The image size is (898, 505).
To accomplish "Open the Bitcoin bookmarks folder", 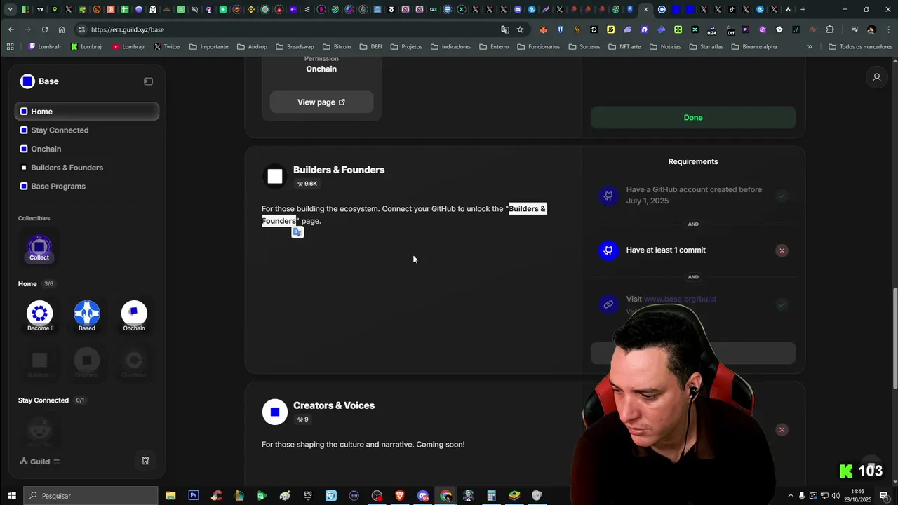I will coord(337,47).
